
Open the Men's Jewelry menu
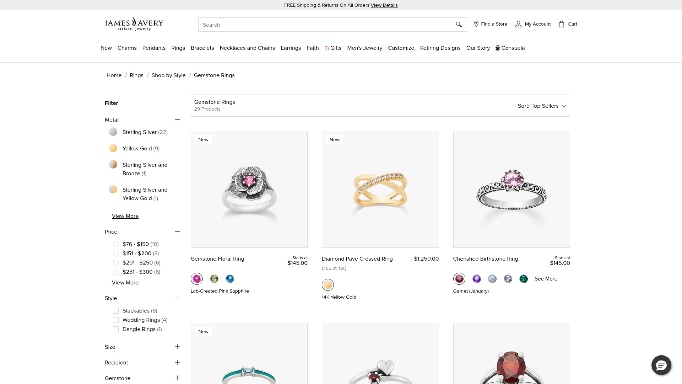[x=365, y=48]
